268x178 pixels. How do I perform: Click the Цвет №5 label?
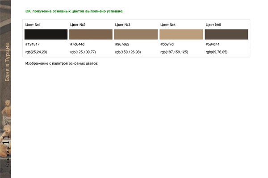click(214, 25)
